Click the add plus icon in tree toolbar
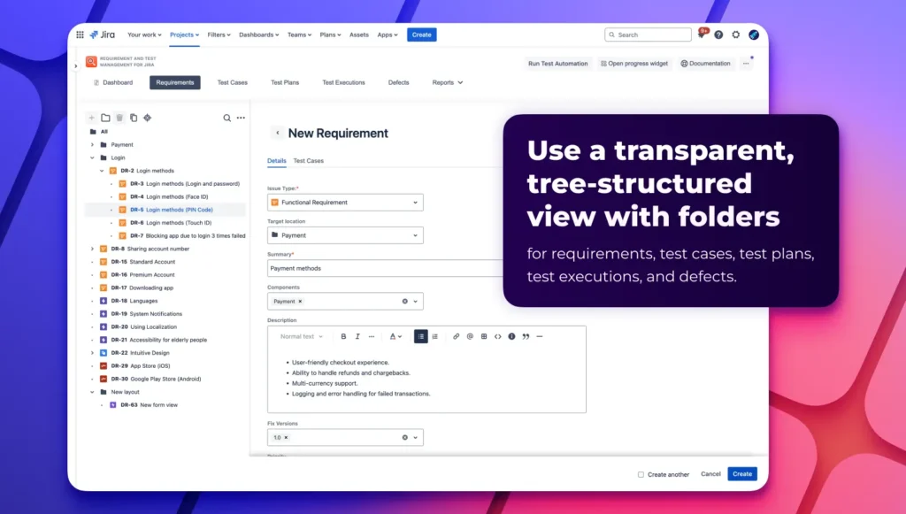The image size is (906, 514). tap(91, 118)
